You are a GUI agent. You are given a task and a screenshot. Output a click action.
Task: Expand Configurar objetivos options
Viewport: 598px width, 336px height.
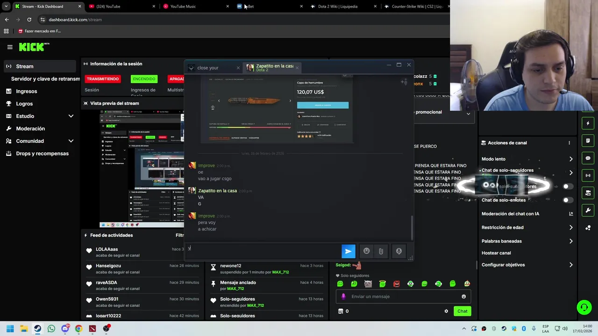571,265
